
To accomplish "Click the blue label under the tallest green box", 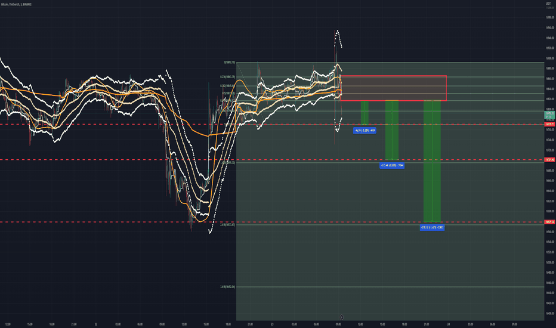I will (432, 227).
